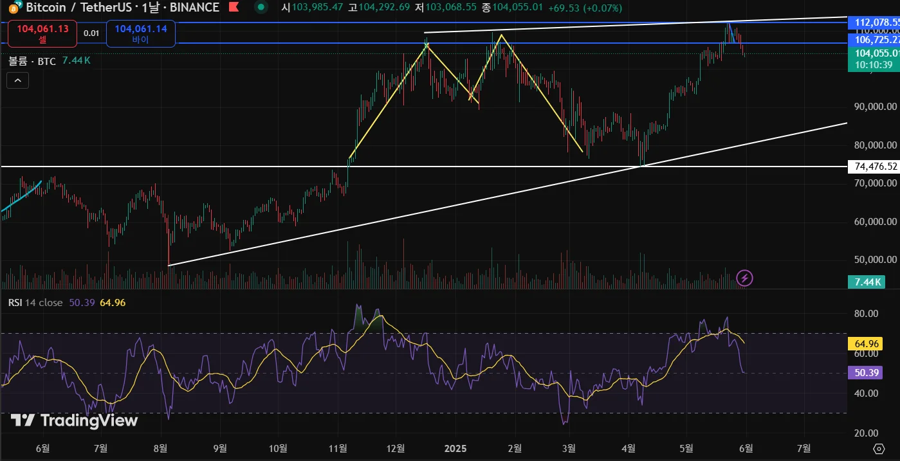Click the green current price label 104,055.01
The width and height of the screenshot is (900, 461).
click(x=875, y=53)
